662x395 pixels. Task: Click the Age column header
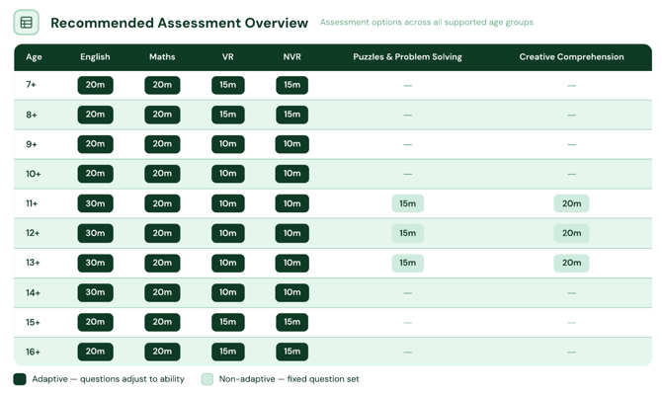point(34,57)
